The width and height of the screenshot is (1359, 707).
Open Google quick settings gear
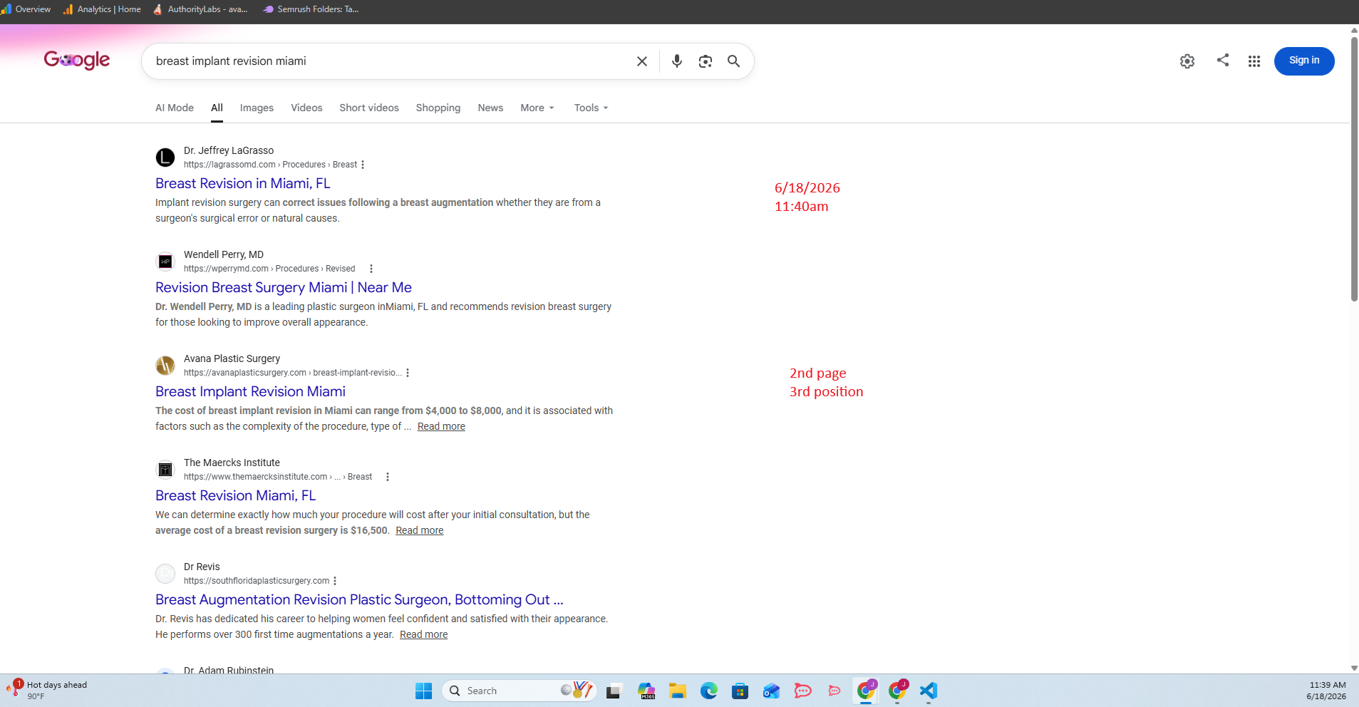[x=1187, y=61]
